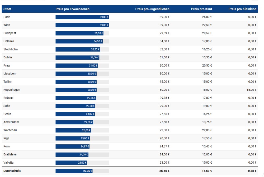Viewport: 264px width, 177px height.
Task: Click Kopenhagen's 15,00 € Kleinkind price
Action: 252,90
